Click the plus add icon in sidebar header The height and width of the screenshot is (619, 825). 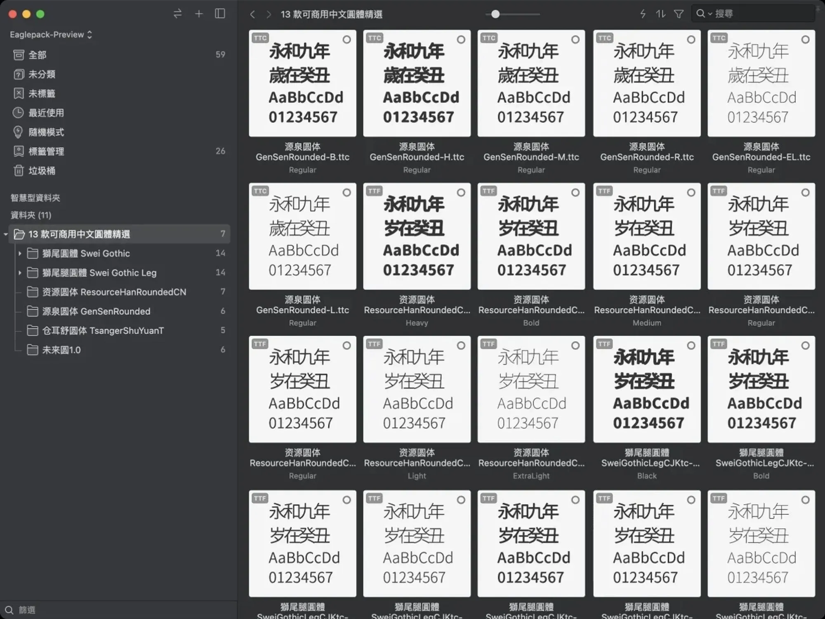coord(199,14)
